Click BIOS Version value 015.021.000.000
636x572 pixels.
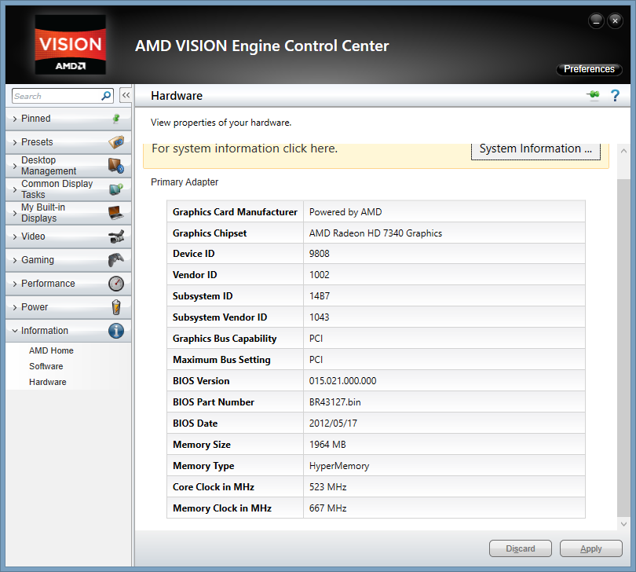343,381
